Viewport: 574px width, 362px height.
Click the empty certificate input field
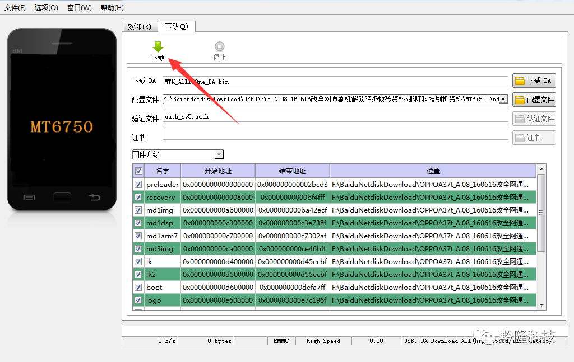click(x=335, y=134)
